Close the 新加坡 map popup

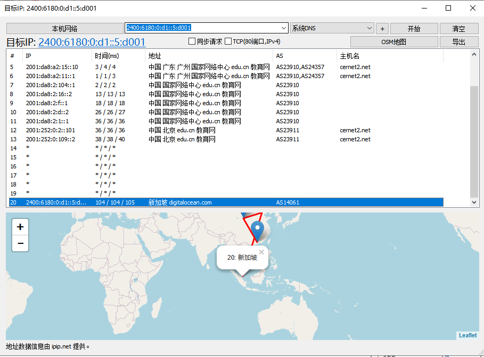[x=261, y=252]
